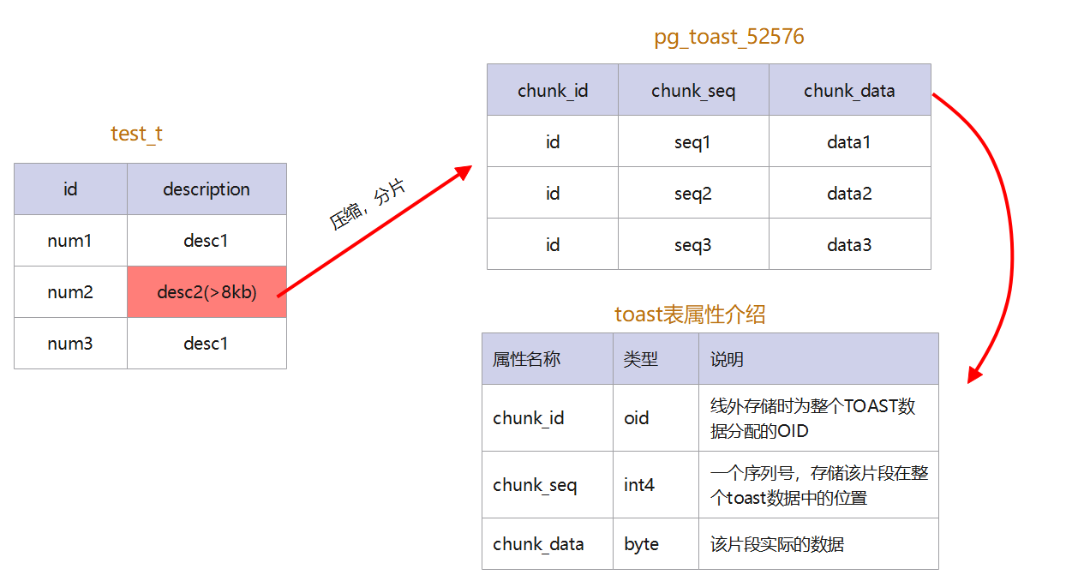Click the red desc2(>8kb) cell

click(207, 292)
